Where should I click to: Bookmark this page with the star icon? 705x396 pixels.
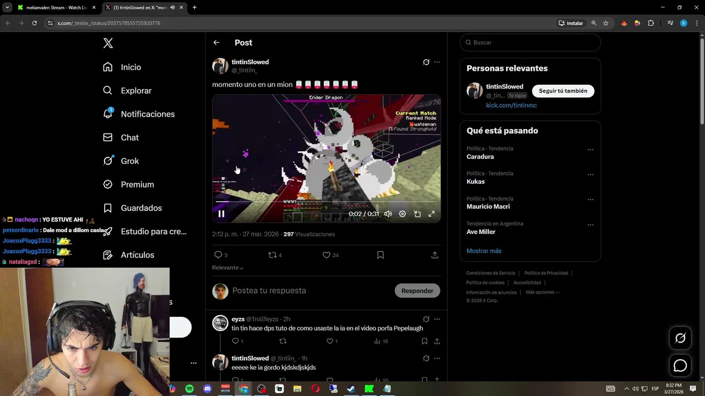point(606,23)
